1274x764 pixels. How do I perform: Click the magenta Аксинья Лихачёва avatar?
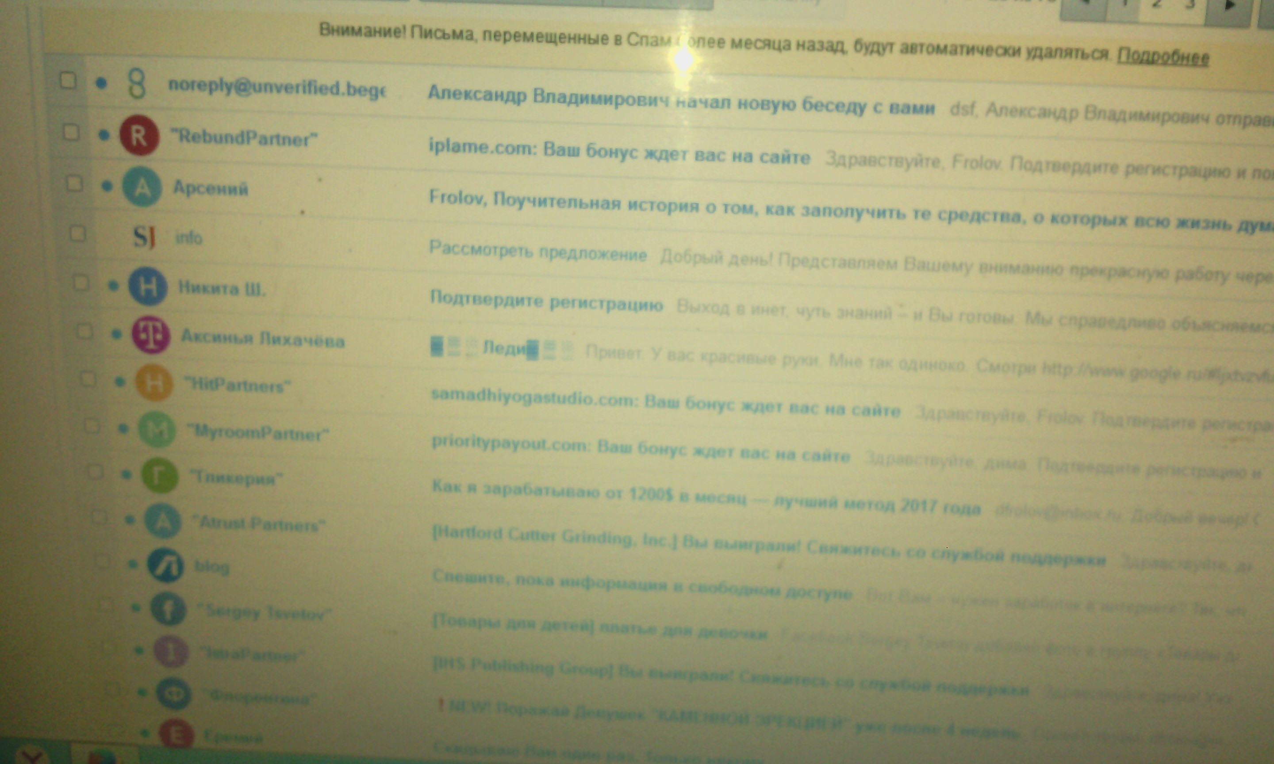[151, 335]
